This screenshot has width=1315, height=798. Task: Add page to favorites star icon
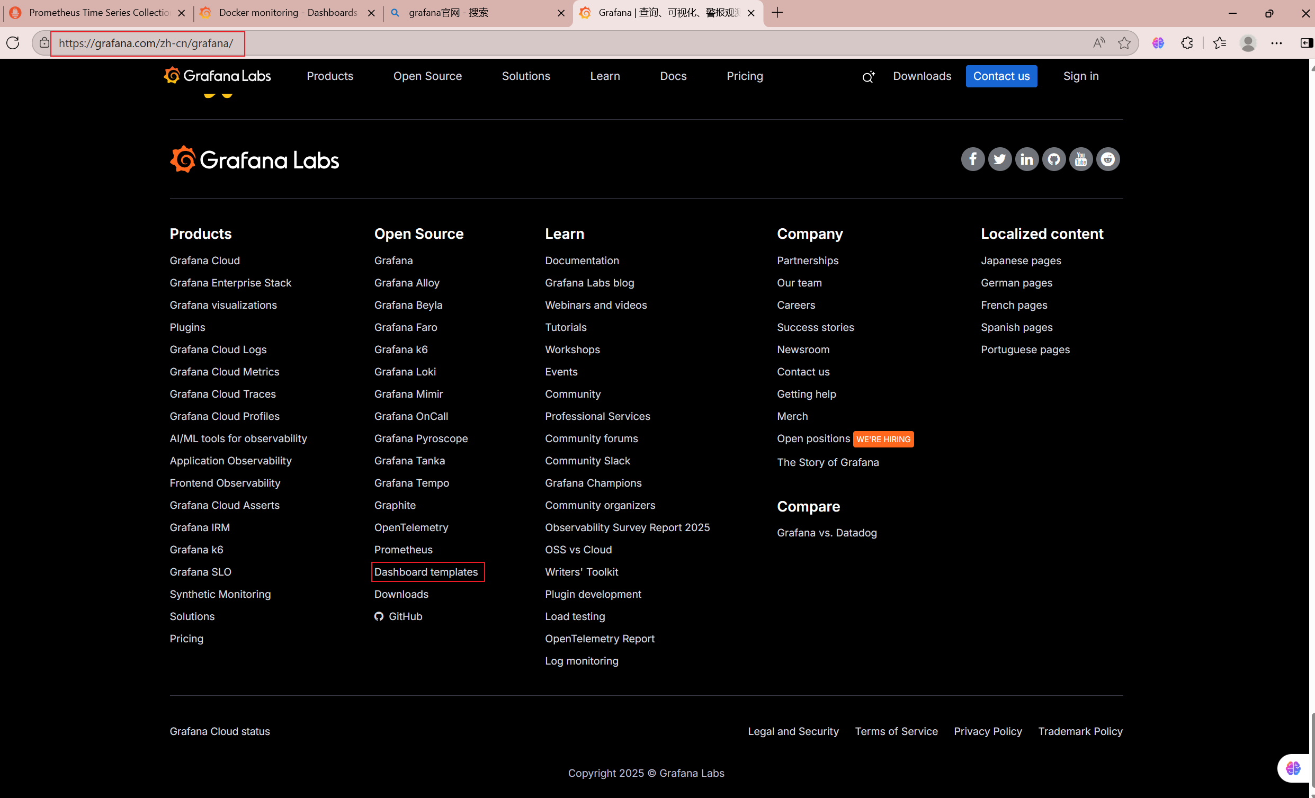pyautogui.click(x=1124, y=43)
